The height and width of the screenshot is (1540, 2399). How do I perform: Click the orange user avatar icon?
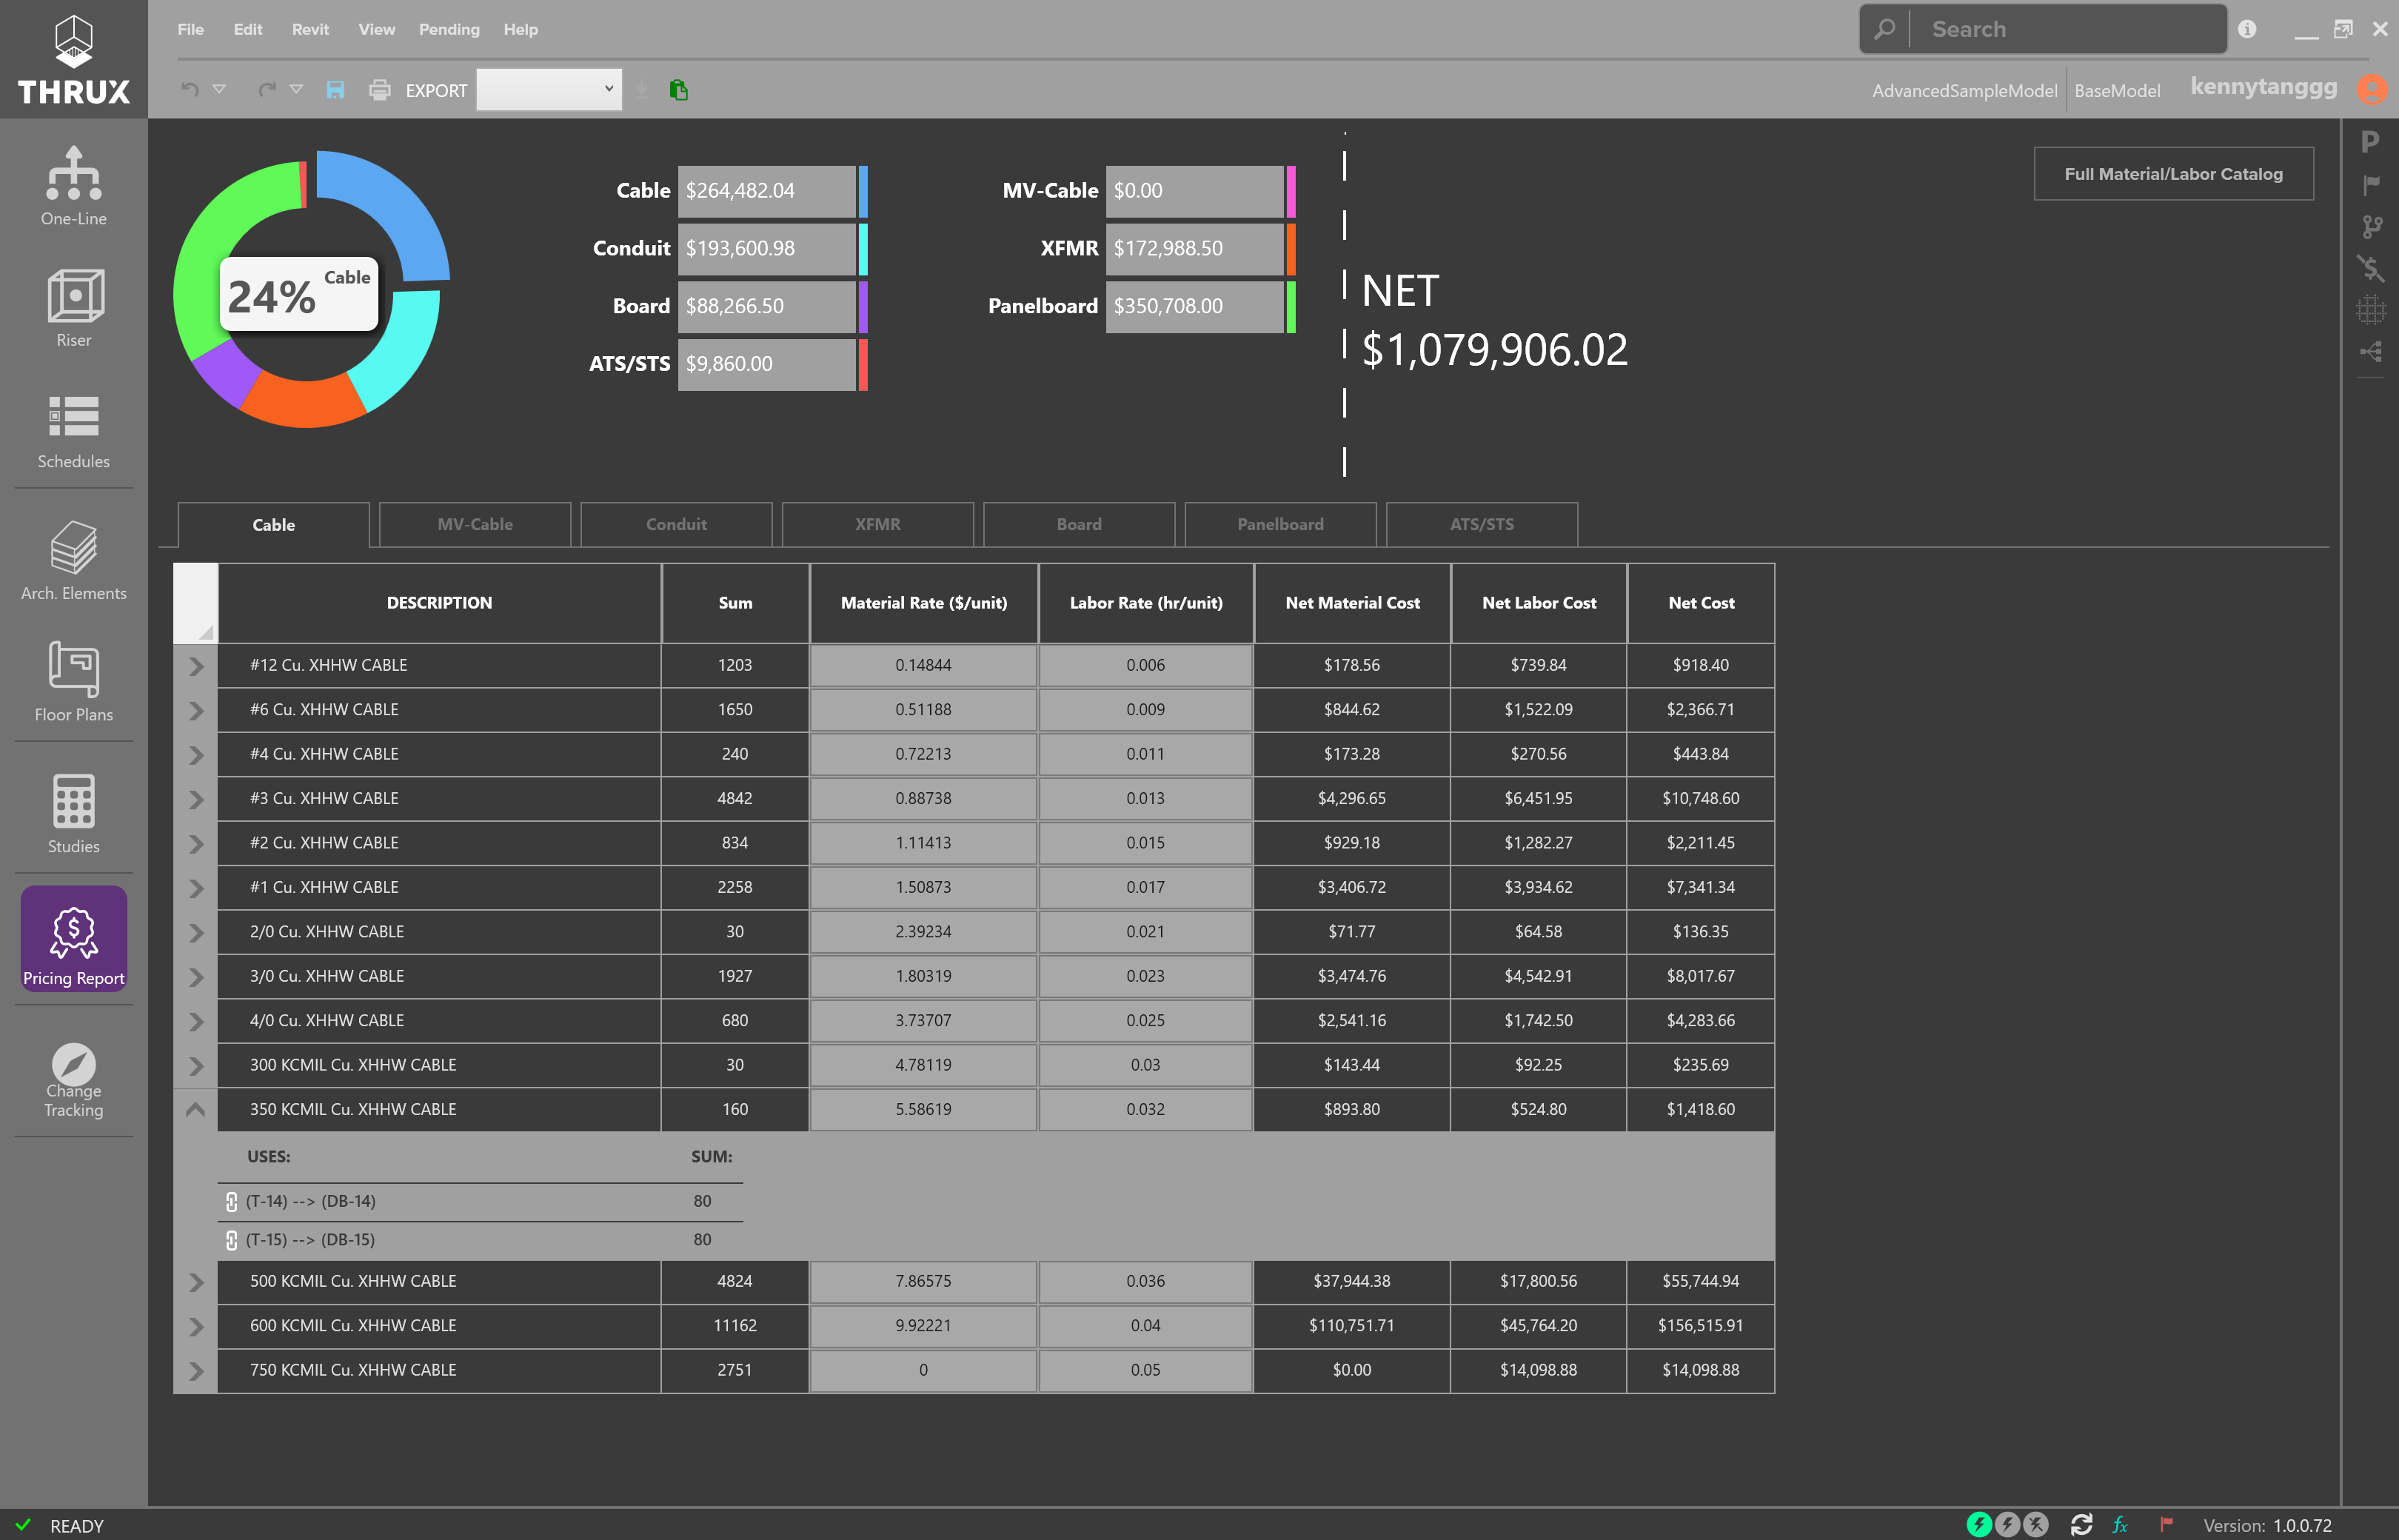pos(2371,89)
